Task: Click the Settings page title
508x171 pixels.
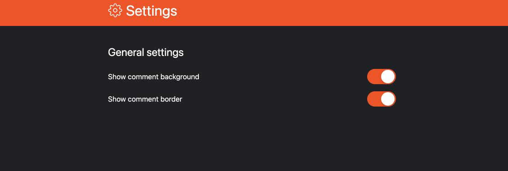Action: (151, 11)
